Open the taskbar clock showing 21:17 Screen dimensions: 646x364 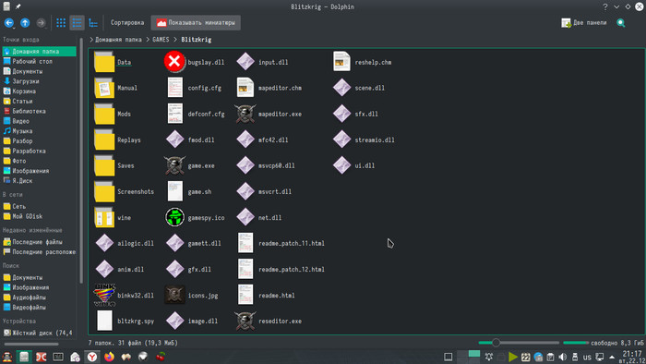click(x=632, y=357)
